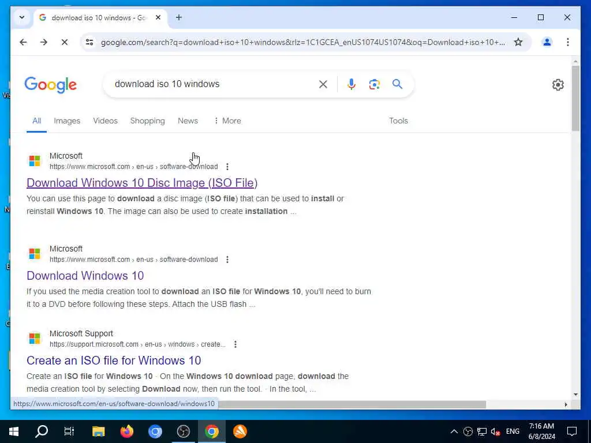Viewport: 591px width, 443px height.
Task: Open 'Create an ISO file for Windows 10' link
Action: 114,360
